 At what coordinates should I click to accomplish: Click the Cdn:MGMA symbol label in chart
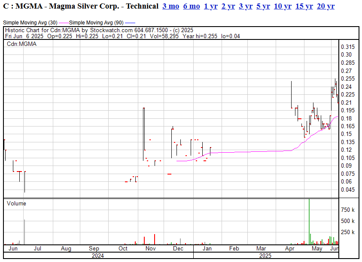point(22,44)
